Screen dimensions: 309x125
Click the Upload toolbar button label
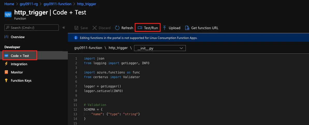[x=174, y=28]
